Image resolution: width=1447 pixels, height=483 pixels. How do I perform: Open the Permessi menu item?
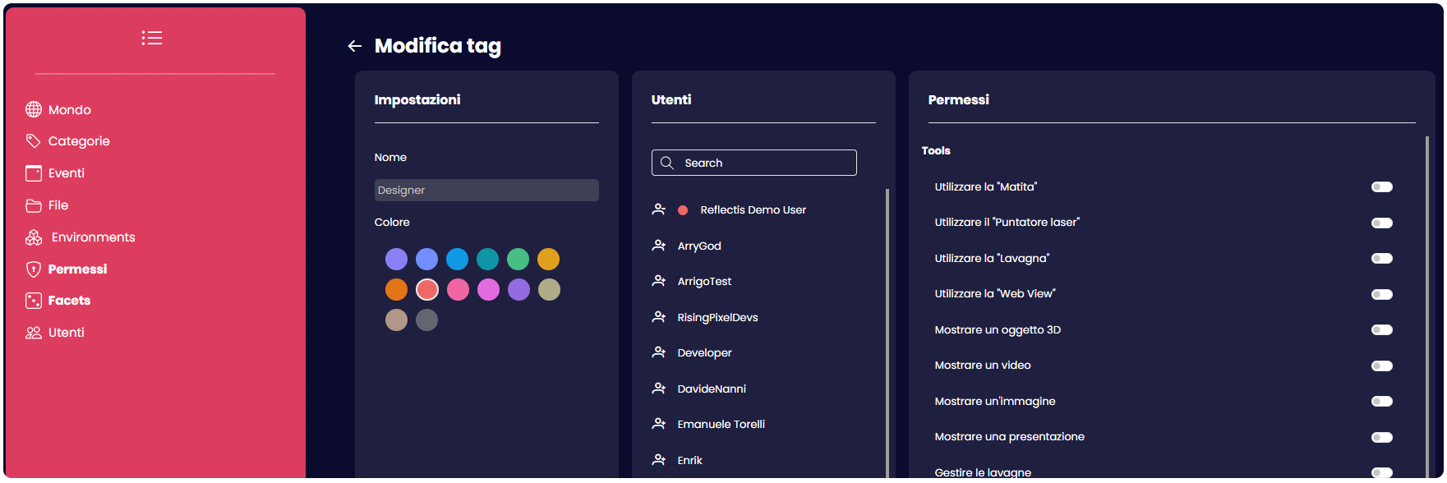[77, 269]
